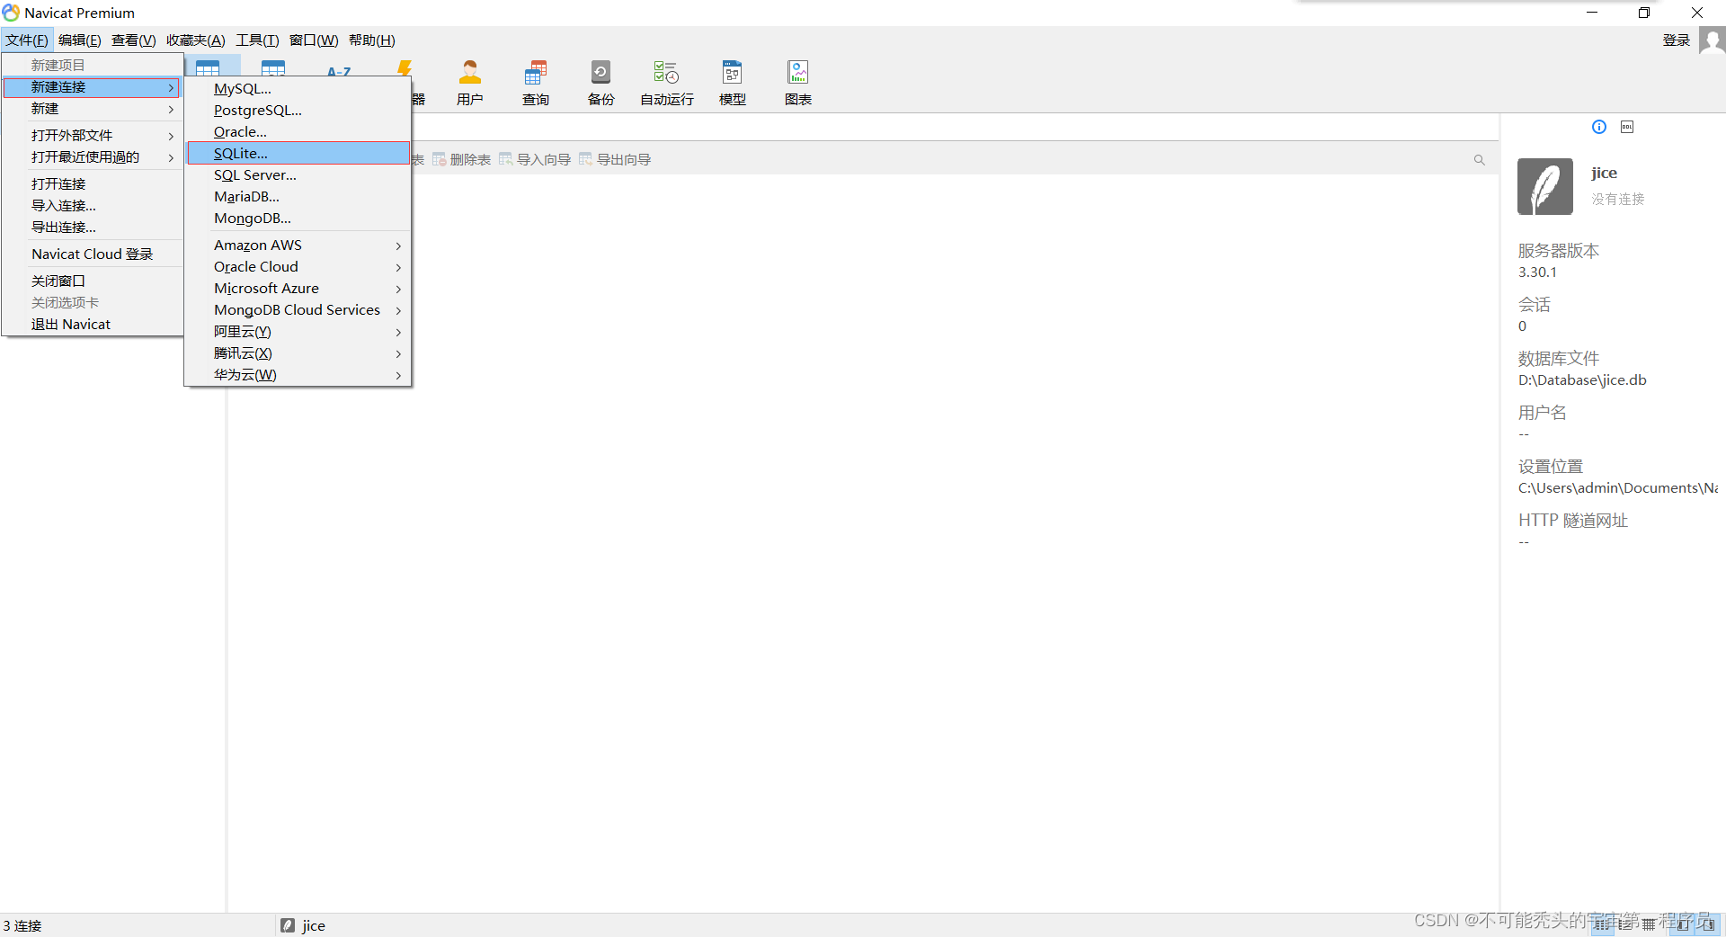
Task: Expand the Microsoft Azure submenu
Action: pos(298,289)
